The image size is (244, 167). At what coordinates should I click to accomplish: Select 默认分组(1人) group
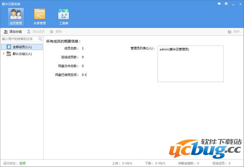tap(22, 54)
